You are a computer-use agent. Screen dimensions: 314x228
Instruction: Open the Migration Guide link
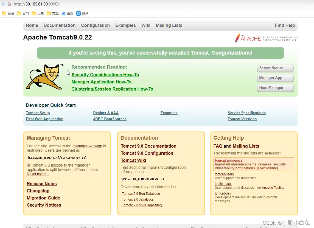click(43, 198)
